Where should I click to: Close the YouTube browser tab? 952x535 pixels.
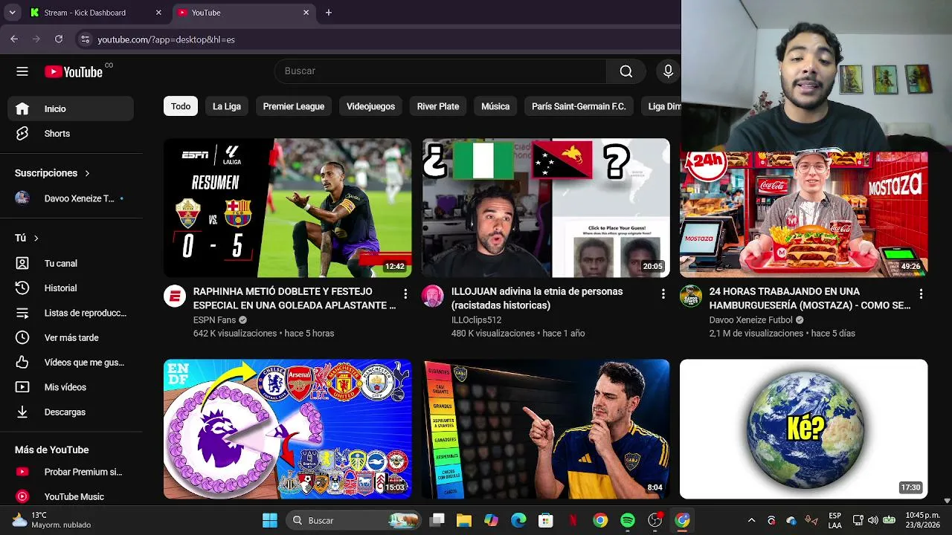[x=306, y=13]
